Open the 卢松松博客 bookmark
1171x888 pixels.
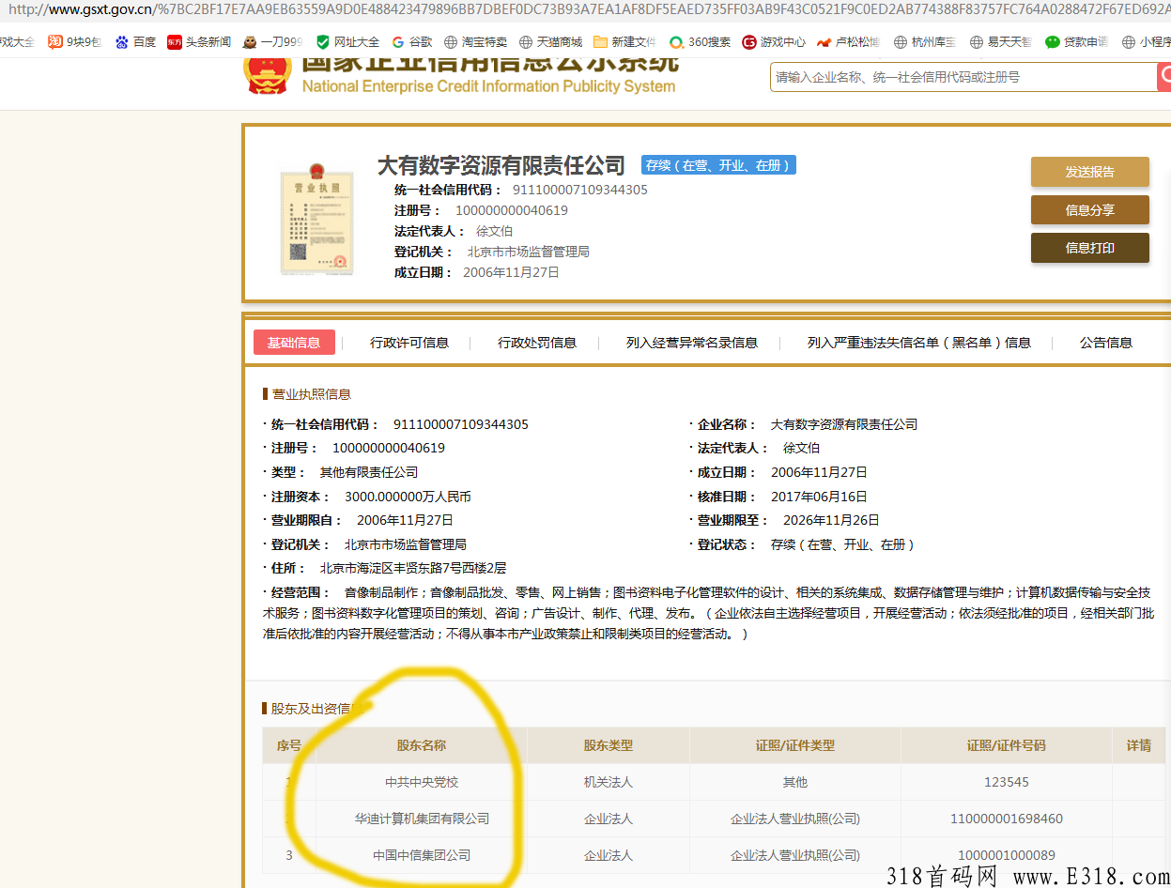848,42
